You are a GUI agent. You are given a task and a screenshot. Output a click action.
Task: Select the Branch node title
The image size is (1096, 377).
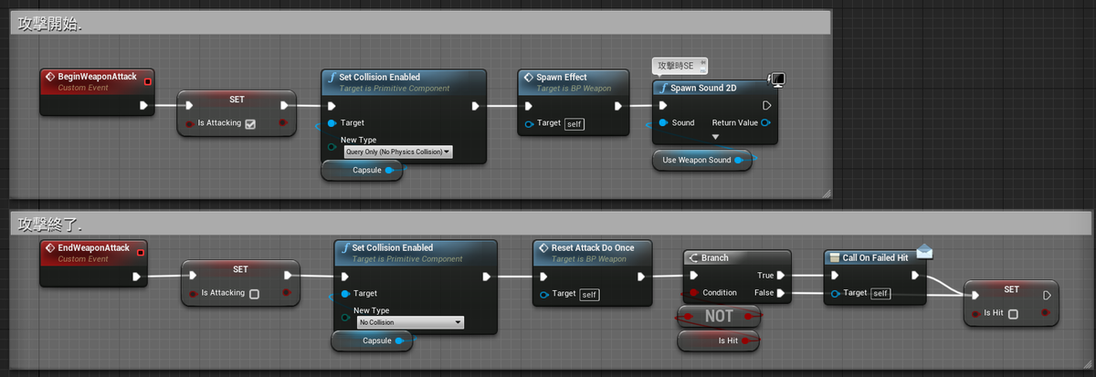point(715,258)
